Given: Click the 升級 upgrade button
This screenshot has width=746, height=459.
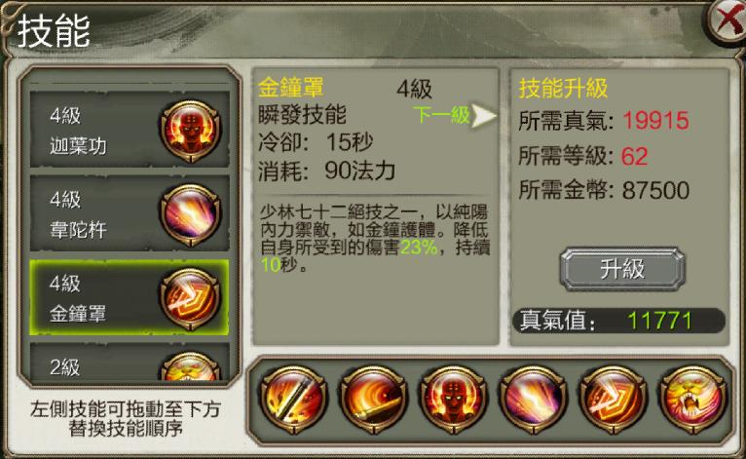Looking at the screenshot, I should [622, 269].
